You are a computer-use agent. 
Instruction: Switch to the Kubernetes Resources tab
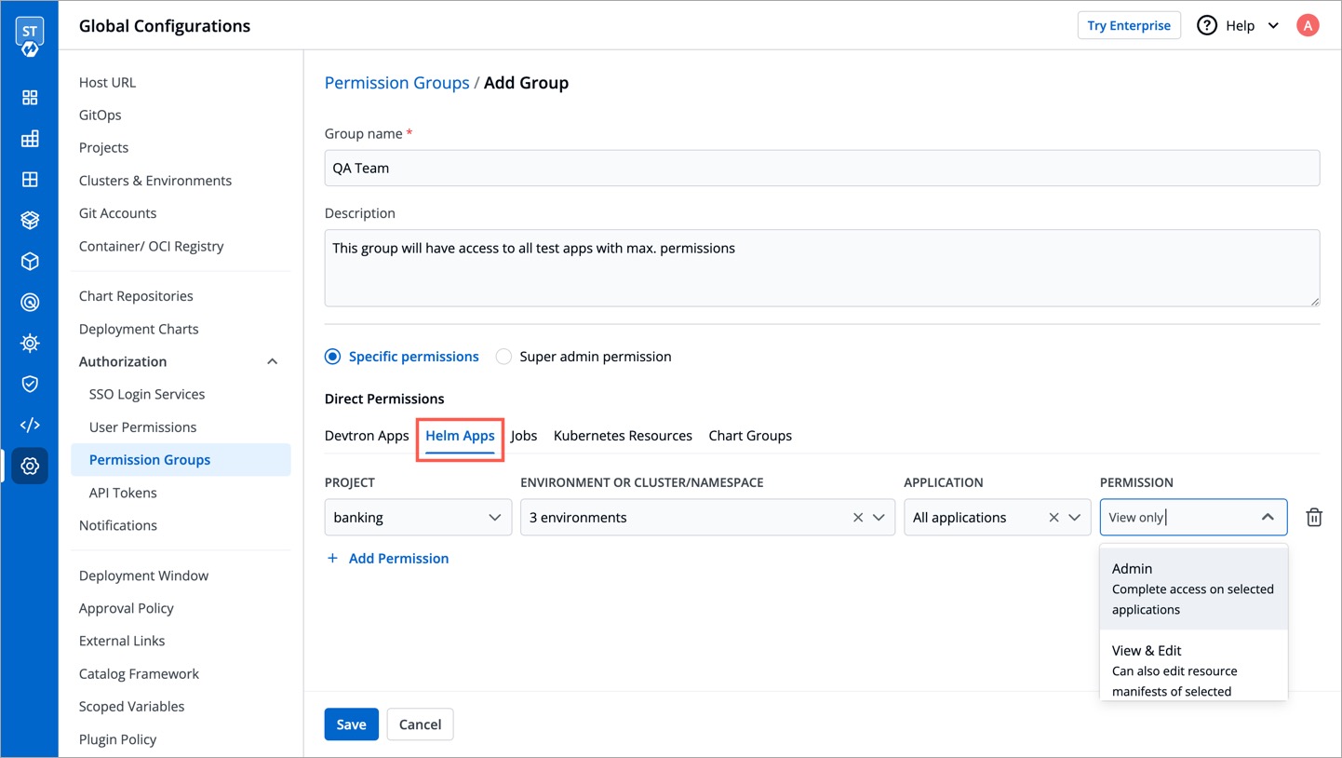tap(622, 436)
